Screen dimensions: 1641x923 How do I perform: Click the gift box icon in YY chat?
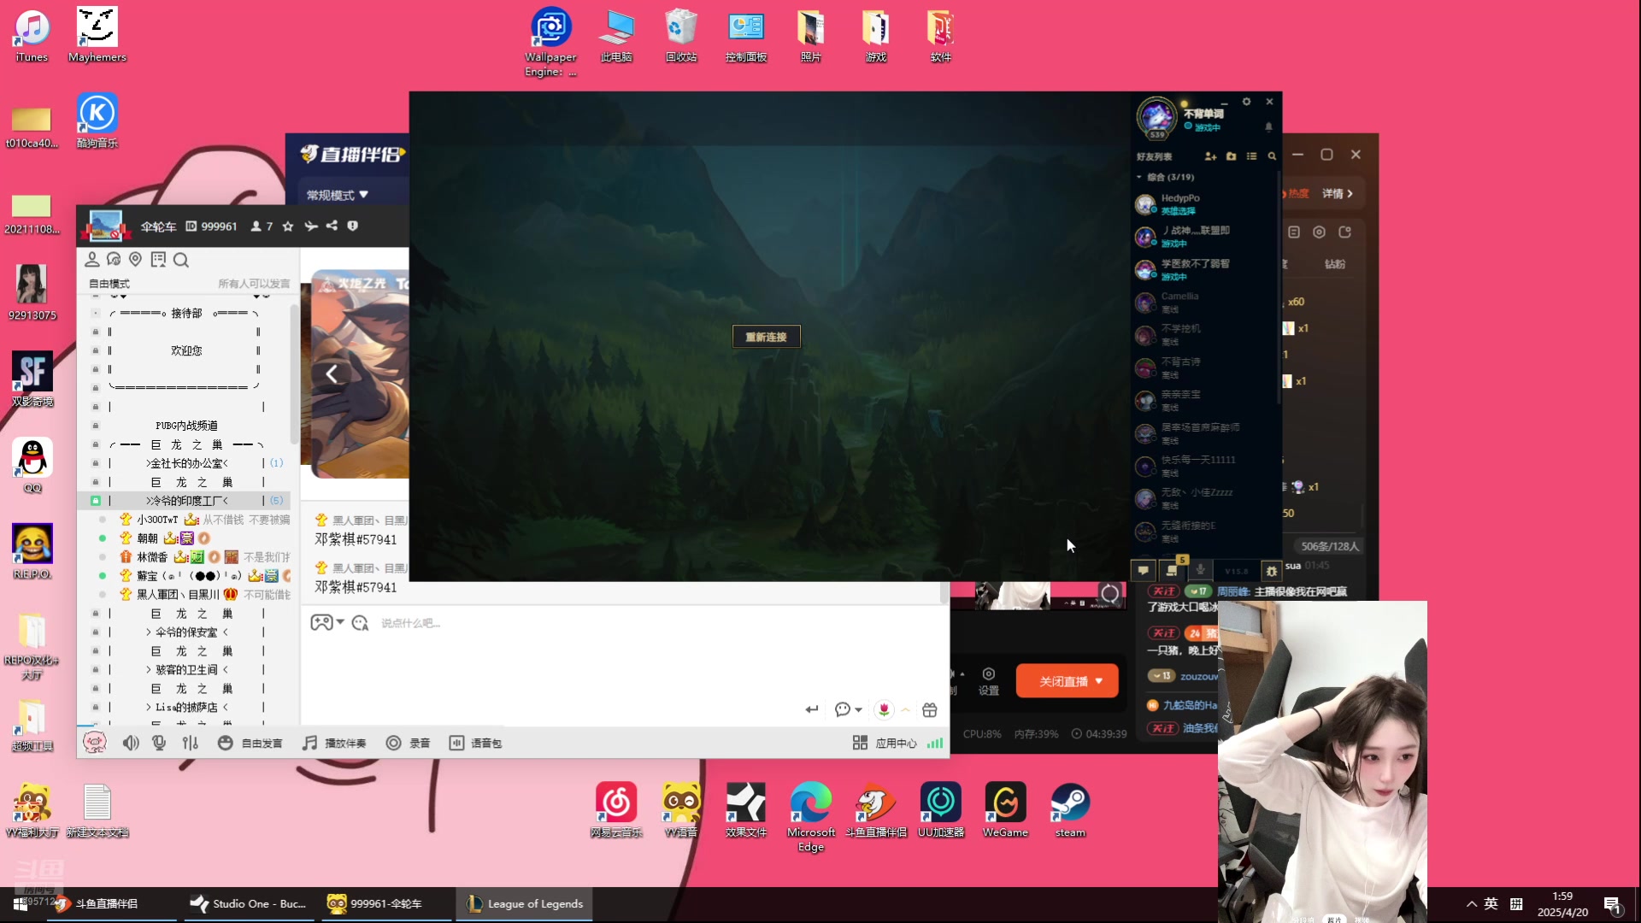pyautogui.click(x=930, y=709)
